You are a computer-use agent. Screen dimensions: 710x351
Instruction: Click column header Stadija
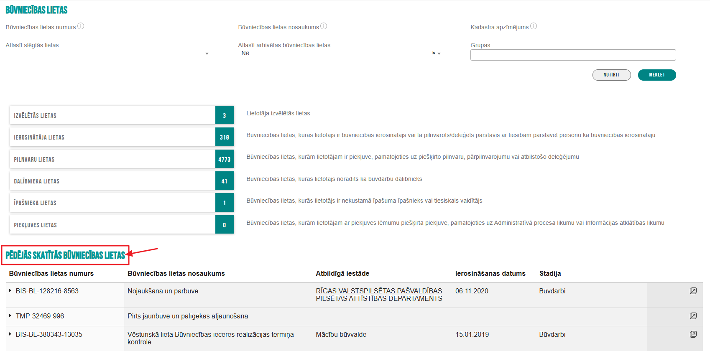coord(550,273)
